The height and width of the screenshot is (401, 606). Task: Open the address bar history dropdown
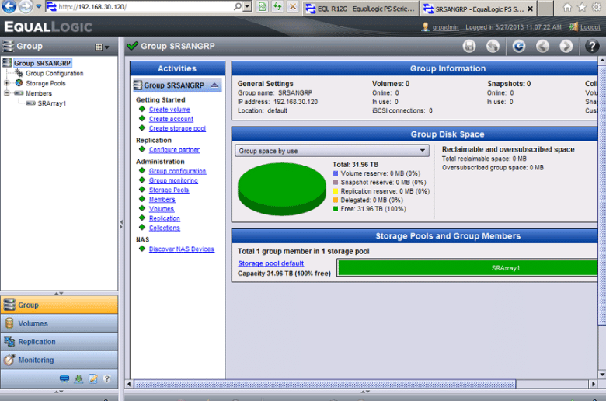click(248, 6)
